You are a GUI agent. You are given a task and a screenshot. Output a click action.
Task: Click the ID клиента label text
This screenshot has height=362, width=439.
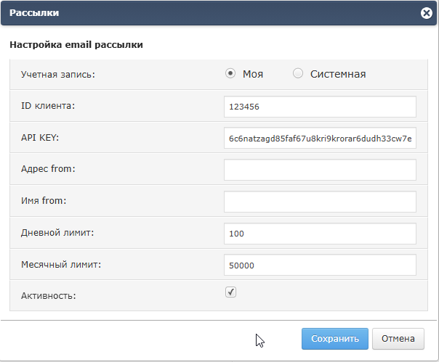[x=49, y=105]
